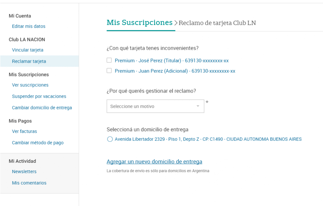Open 'Ver facturas' sidebar link
323x206 pixels.
click(24, 131)
